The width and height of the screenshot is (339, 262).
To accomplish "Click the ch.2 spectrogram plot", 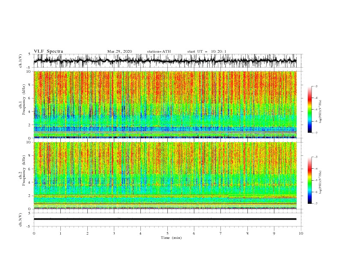I will (165, 176).
